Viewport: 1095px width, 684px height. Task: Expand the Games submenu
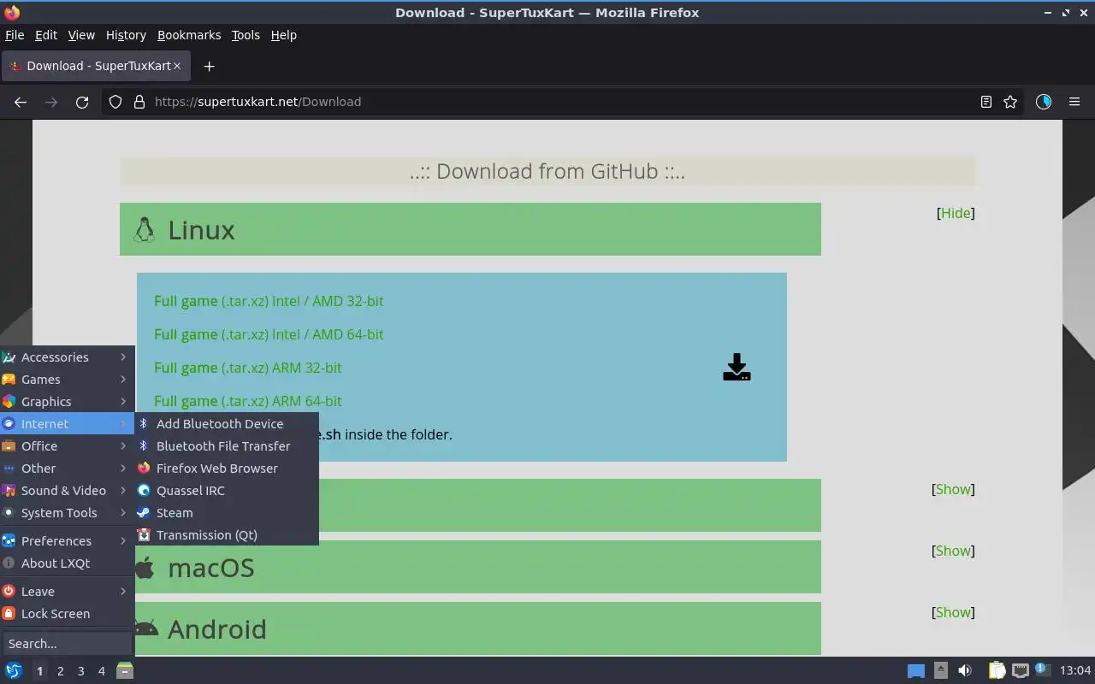[67, 379]
